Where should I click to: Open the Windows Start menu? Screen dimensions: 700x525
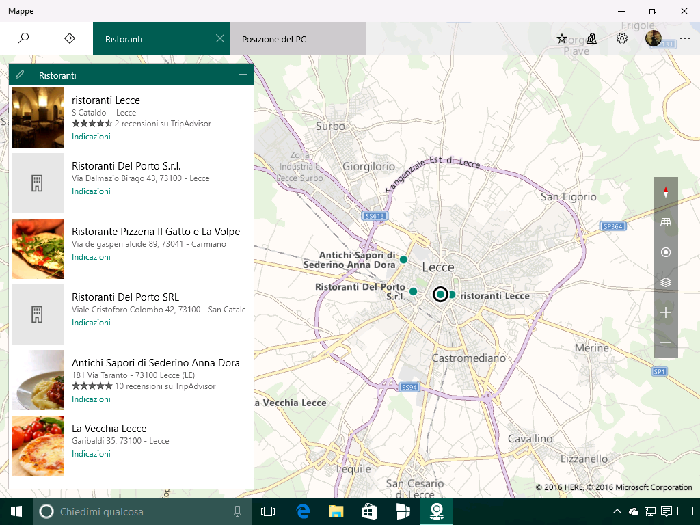point(16,511)
